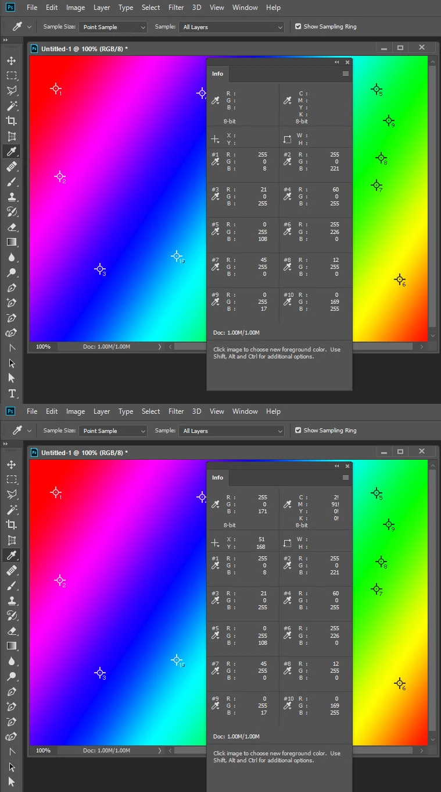
Task: Choose the Brush tool in upper Photoshop window
Action: point(11,182)
